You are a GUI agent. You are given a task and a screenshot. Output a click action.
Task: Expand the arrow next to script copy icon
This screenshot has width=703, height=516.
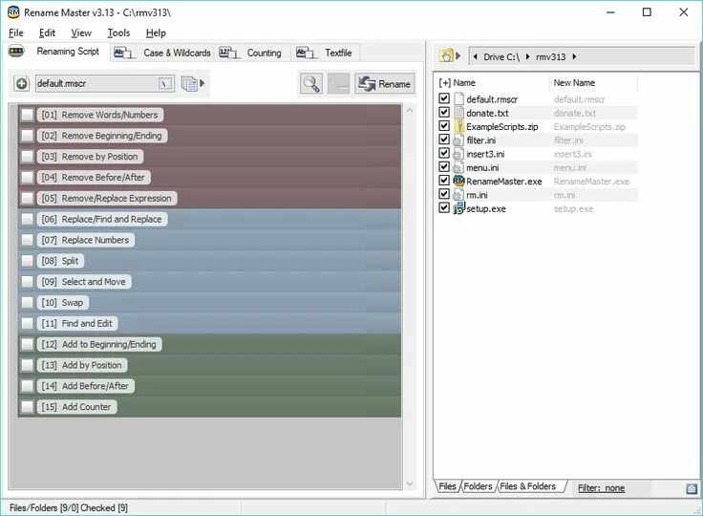tap(202, 83)
